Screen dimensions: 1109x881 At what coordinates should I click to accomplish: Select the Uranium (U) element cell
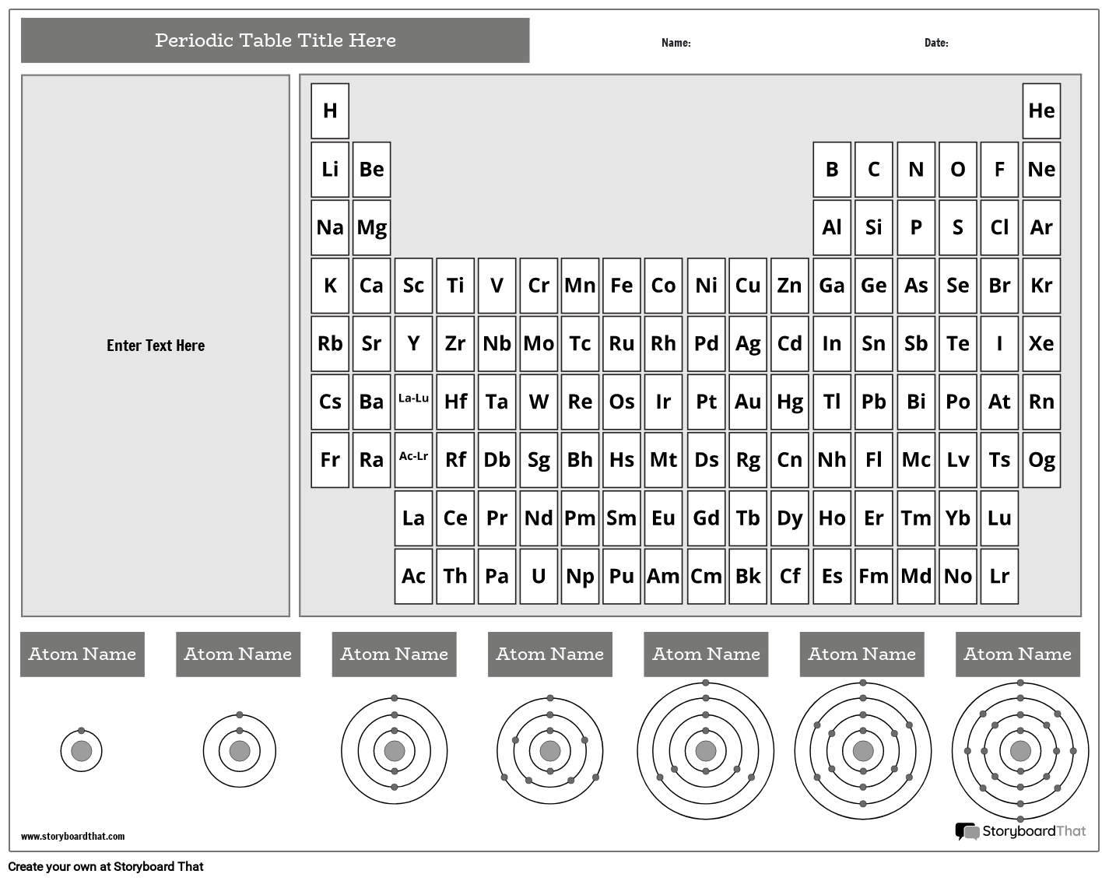[x=539, y=576]
